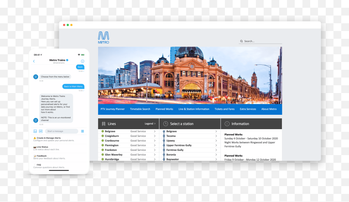Open Timetable Search menu
349x202 pixels.
[x=140, y=109]
